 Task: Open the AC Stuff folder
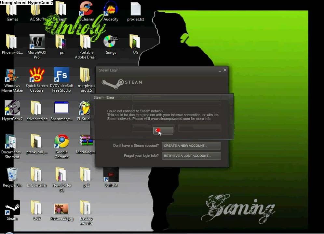(x=36, y=11)
